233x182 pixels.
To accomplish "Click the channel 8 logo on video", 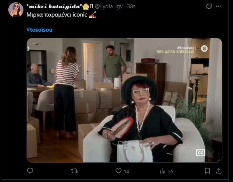I will point(205,48).
